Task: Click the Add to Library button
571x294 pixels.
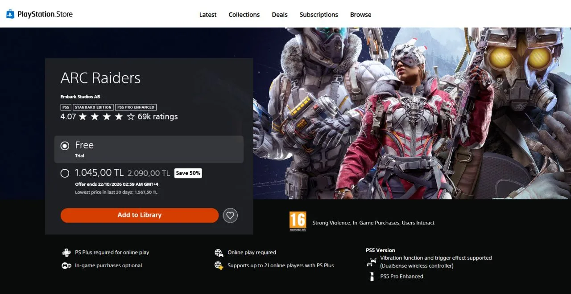Action: point(140,215)
